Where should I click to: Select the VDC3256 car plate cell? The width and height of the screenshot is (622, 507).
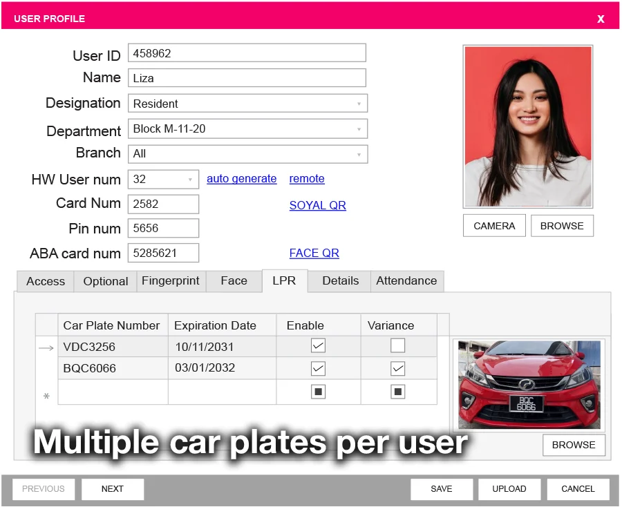[113, 347]
